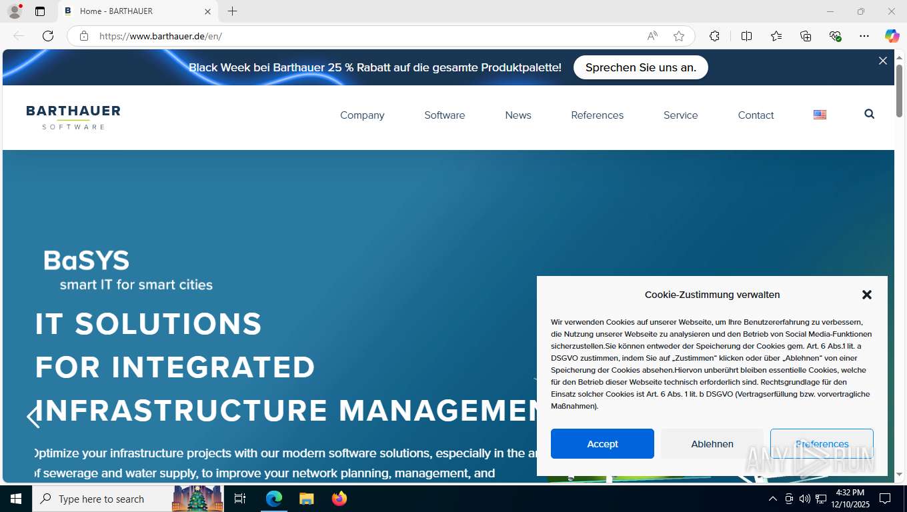Open the News menu item
This screenshot has width=907, height=512.
coord(518,115)
